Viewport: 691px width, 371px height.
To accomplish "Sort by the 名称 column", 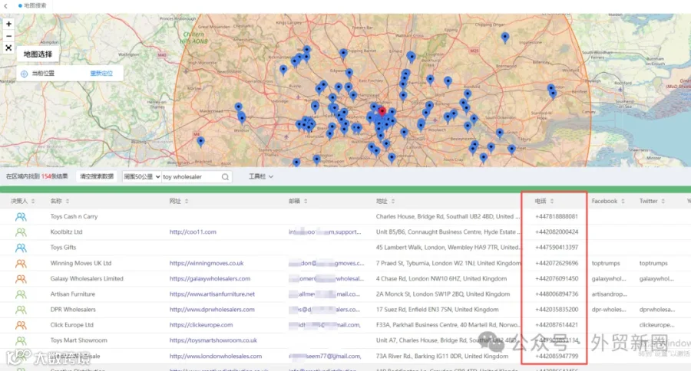I will (68, 201).
